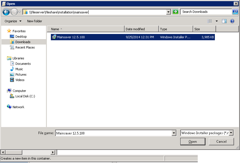The image size is (240, 163).
Task: Click the Local Disk drive icon
Action: point(12,96)
